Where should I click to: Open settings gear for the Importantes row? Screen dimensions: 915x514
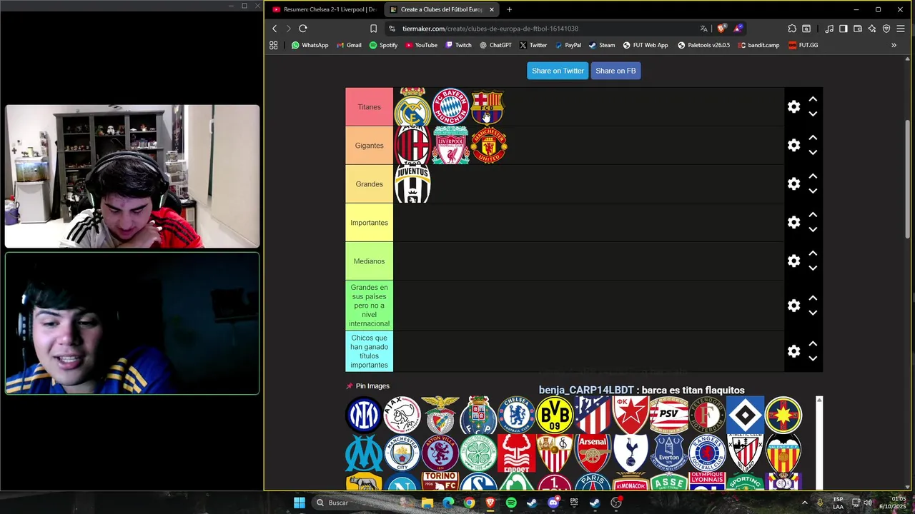pos(793,223)
